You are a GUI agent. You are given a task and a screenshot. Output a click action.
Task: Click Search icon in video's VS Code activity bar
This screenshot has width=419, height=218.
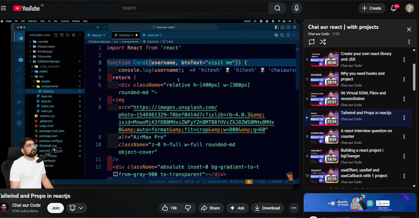tap(20, 47)
